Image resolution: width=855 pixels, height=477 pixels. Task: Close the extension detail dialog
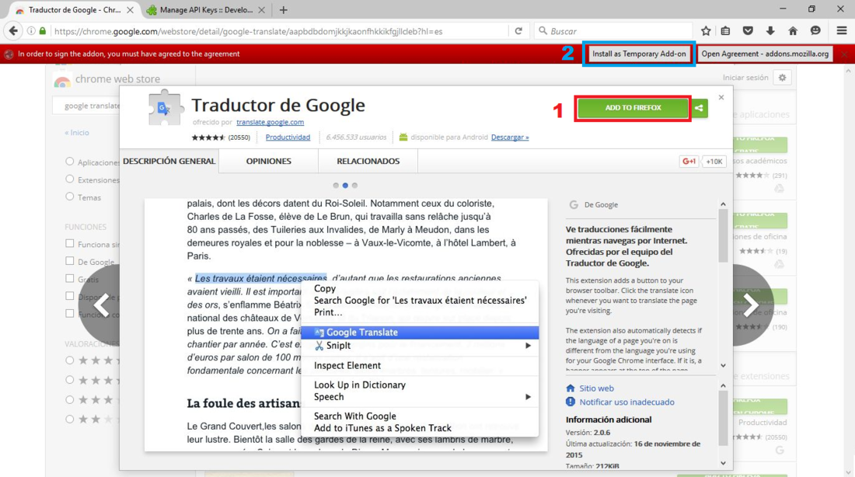[721, 97]
